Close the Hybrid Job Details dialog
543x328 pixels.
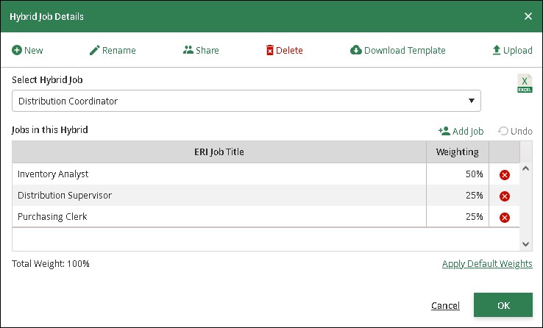click(x=528, y=16)
